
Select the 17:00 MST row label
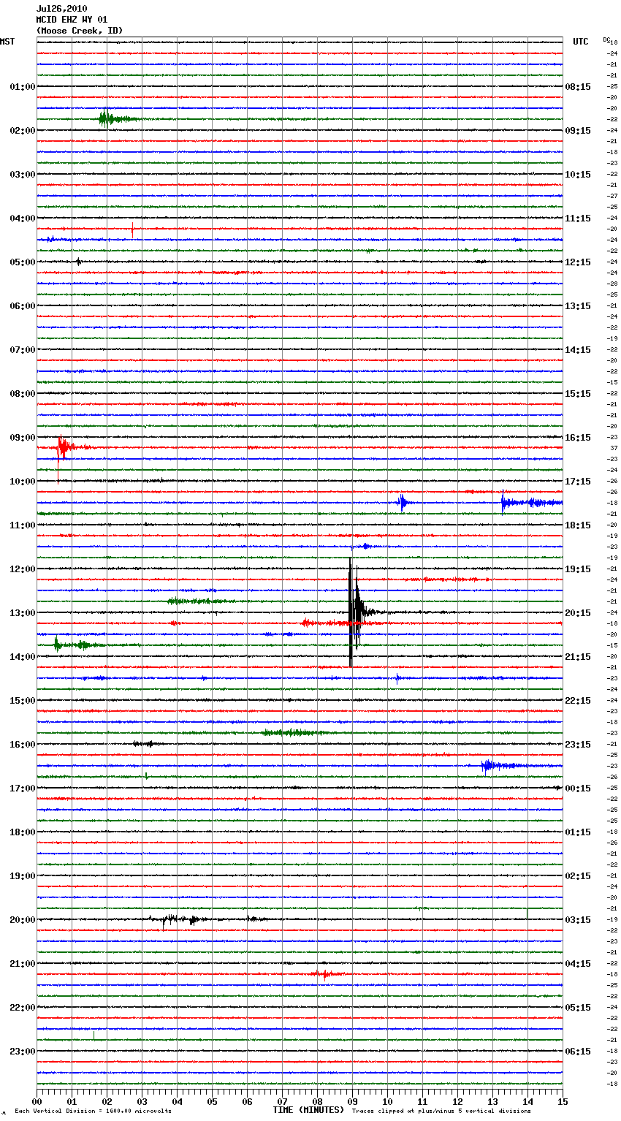(x=22, y=788)
